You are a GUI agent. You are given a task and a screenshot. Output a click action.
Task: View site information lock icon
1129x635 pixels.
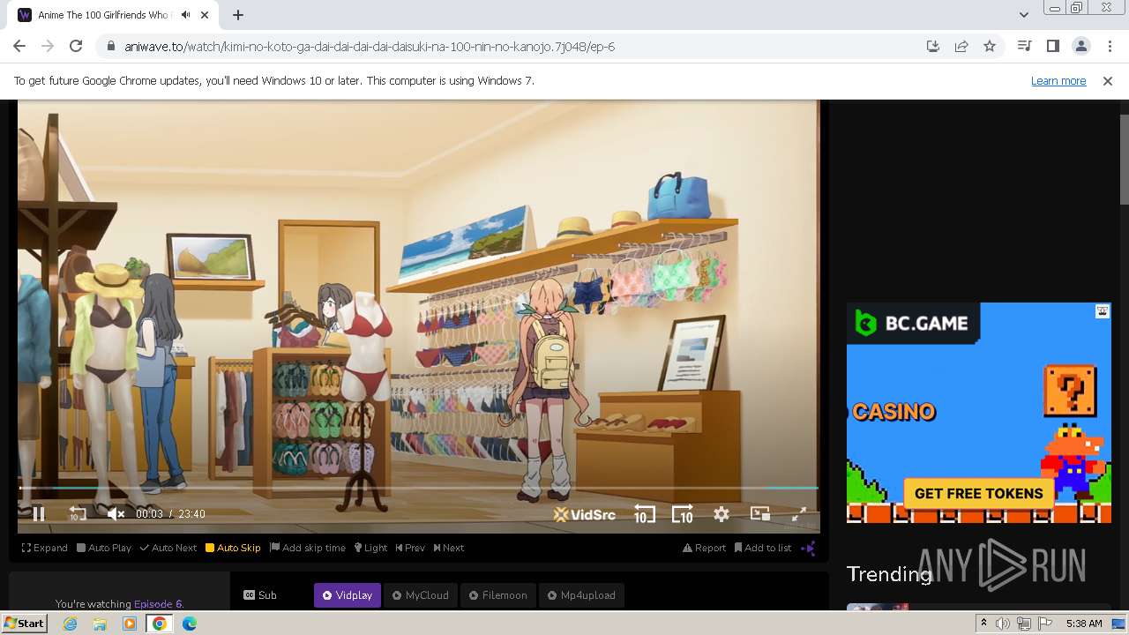[x=110, y=46]
